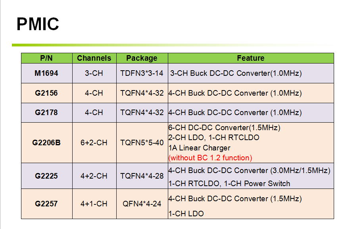Click the red 'without BC 1.2 function' text
Image resolution: width=346 pixels, height=229 pixels.
(210, 158)
